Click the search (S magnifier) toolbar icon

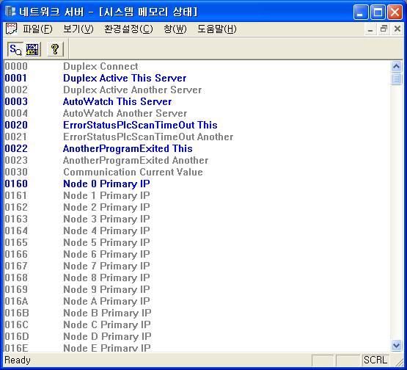pos(15,49)
